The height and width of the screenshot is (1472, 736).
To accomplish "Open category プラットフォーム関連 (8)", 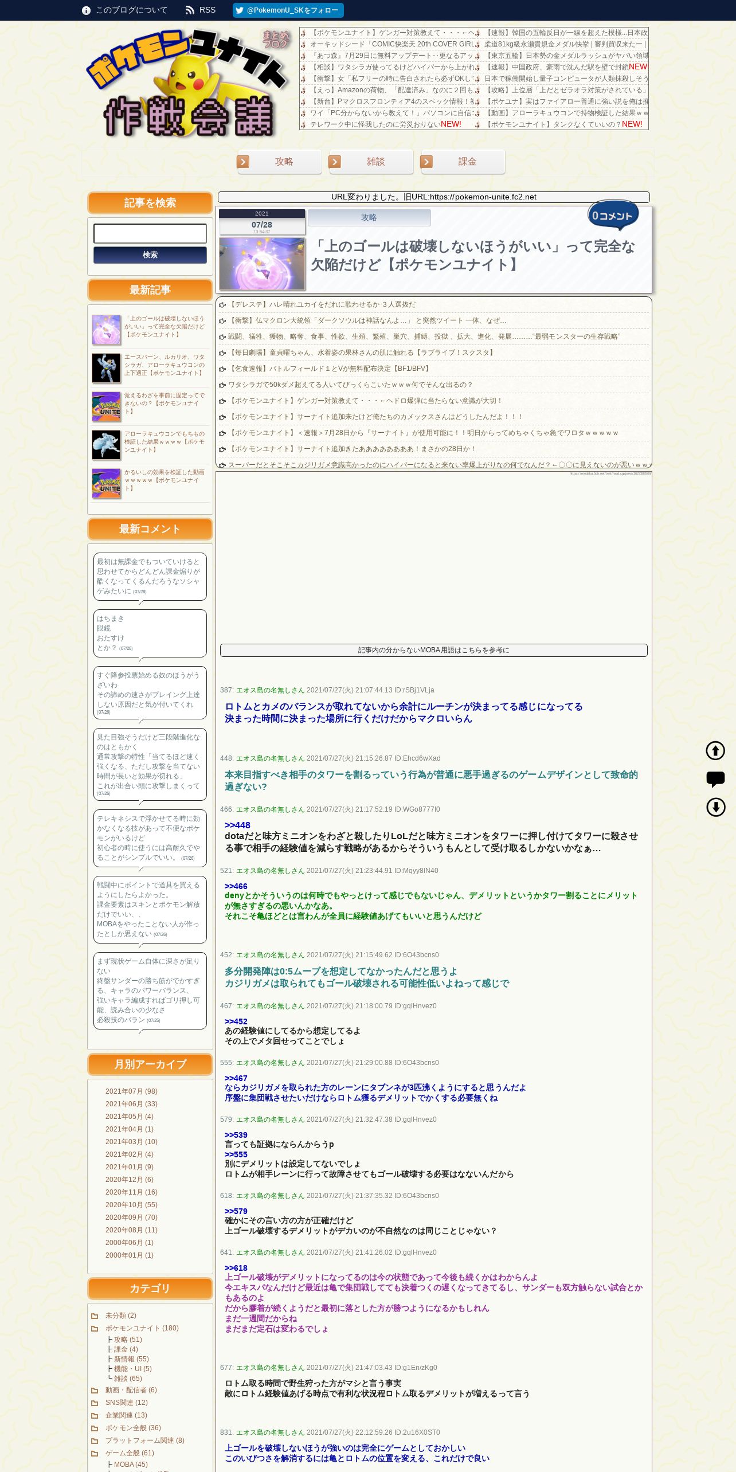I will pos(145,1440).
